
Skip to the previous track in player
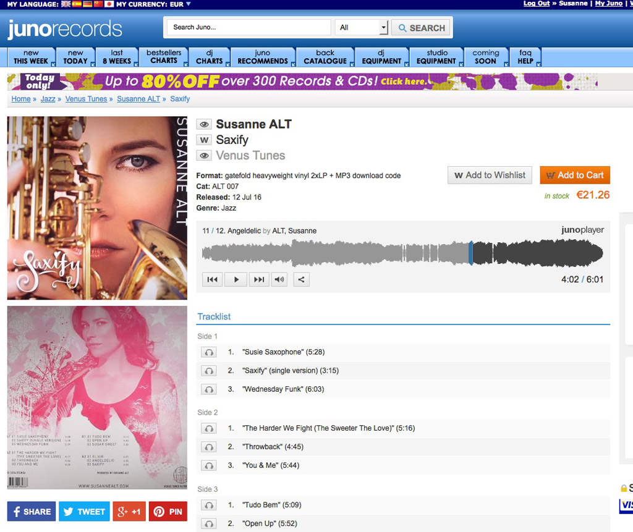click(213, 279)
